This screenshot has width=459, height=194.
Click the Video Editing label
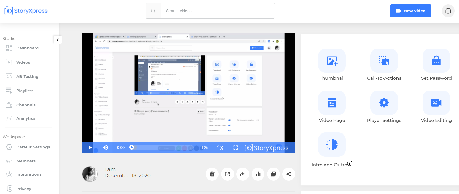coord(436,120)
